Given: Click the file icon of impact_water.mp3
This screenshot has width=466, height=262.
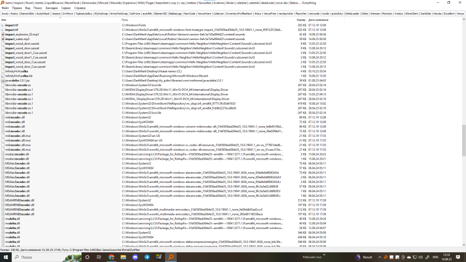Looking at the screenshot, I should (3, 39).
